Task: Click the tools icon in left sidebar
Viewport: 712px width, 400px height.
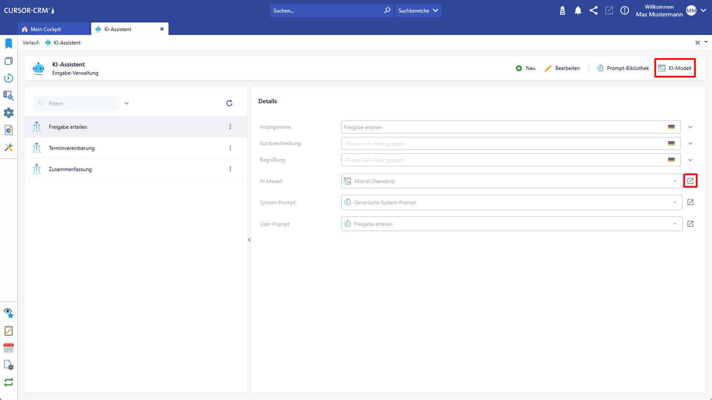Action: tap(9, 147)
